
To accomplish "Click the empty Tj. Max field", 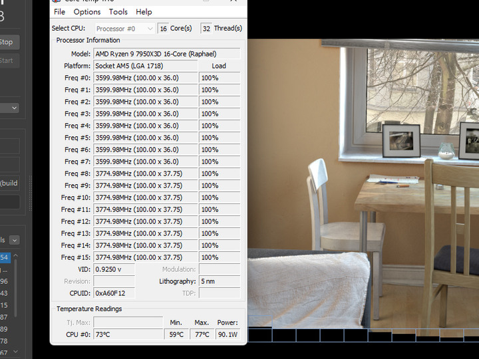I will click(128, 322).
